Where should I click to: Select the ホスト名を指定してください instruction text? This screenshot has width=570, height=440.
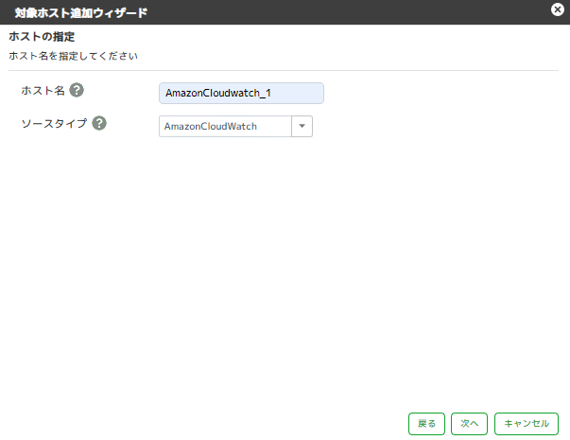[x=74, y=56]
